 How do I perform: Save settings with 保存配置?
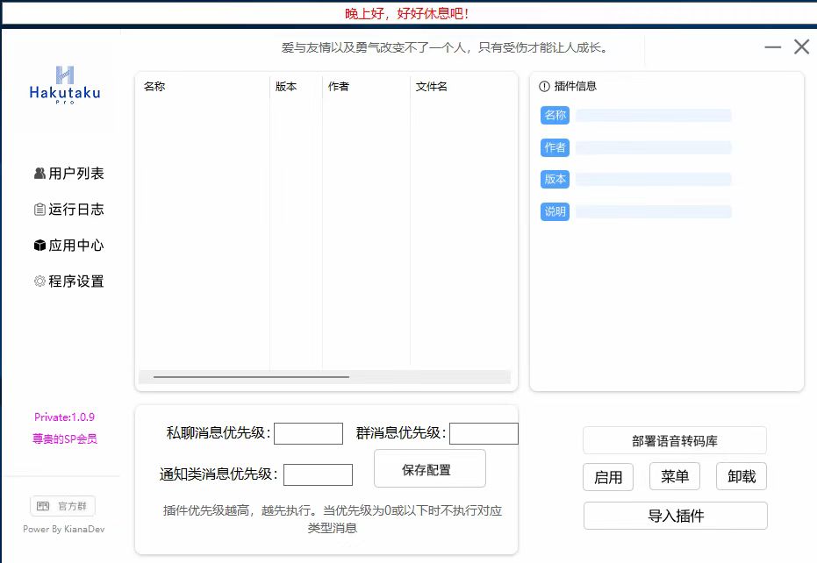(x=430, y=468)
